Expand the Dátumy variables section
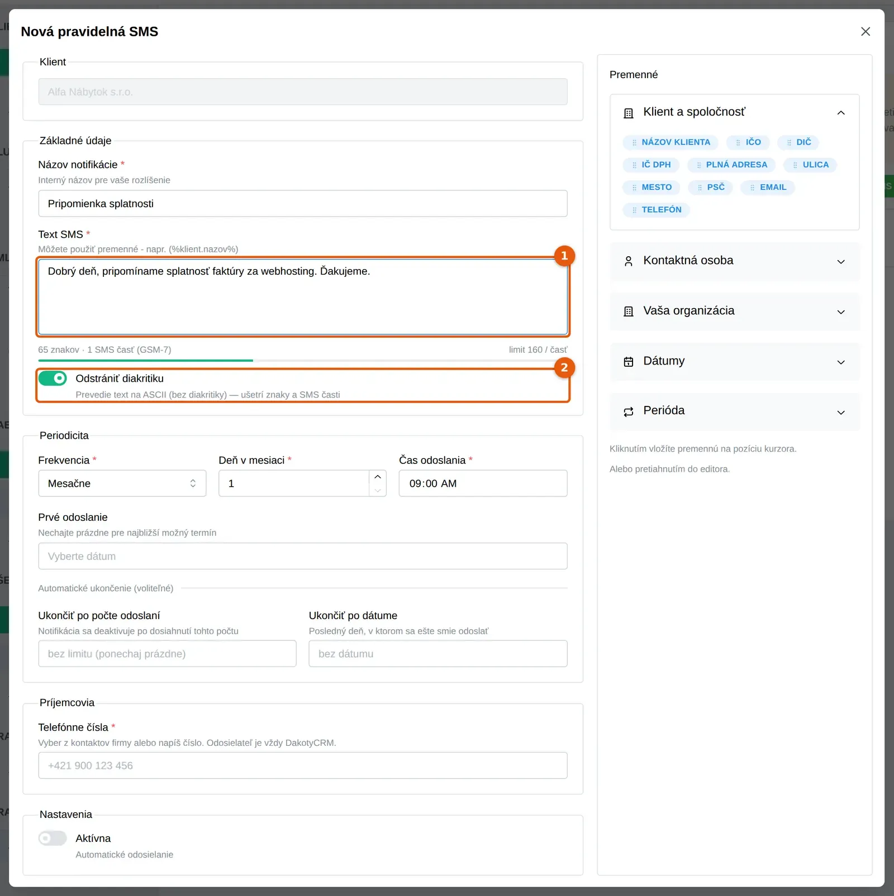Image resolution: width=894 pixels, height=896 pixels. point(735,362)
